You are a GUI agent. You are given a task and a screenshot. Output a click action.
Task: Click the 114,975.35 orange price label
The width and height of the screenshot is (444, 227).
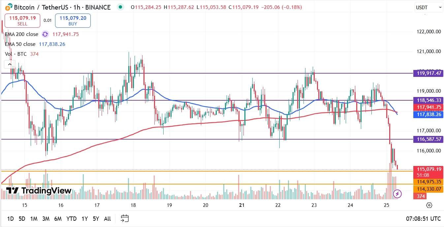point(428,182)
